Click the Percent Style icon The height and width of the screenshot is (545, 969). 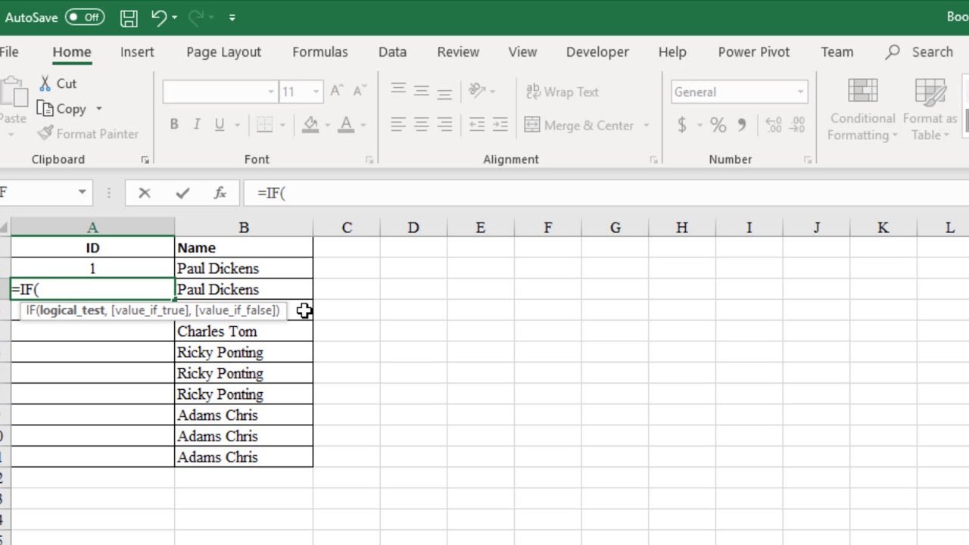pos(718,125)
